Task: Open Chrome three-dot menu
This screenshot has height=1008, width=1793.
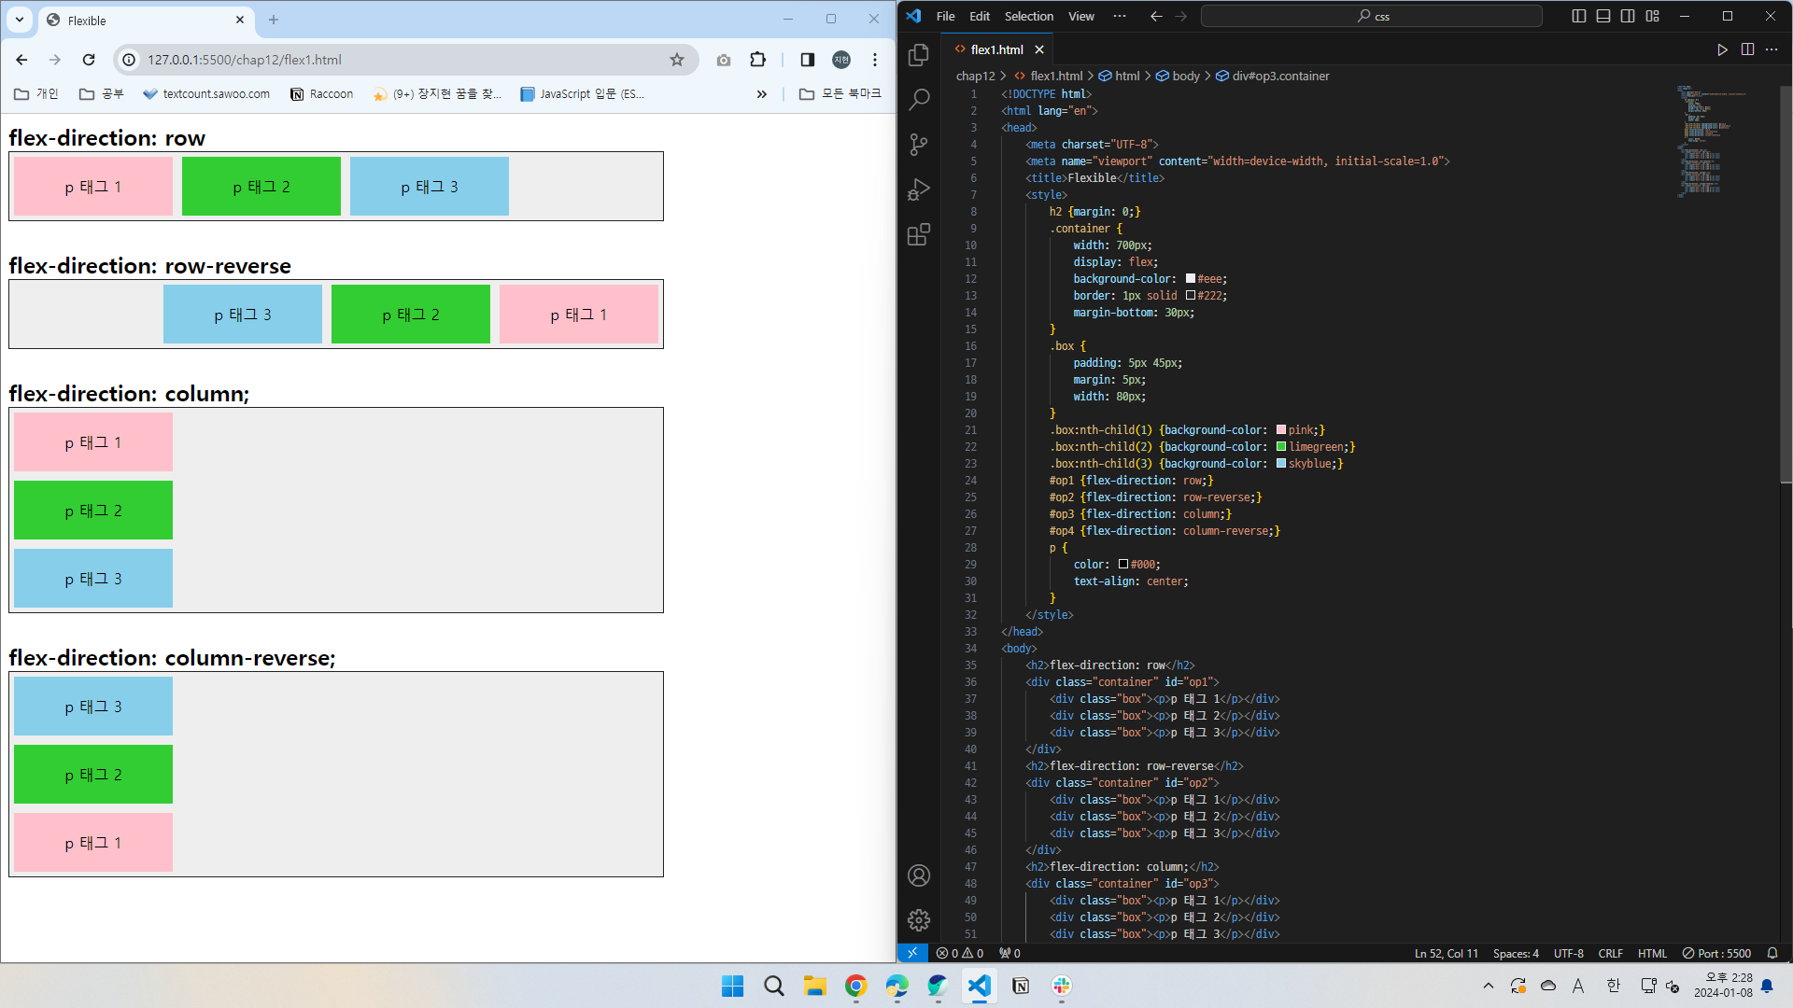Action: pos(875,60)
